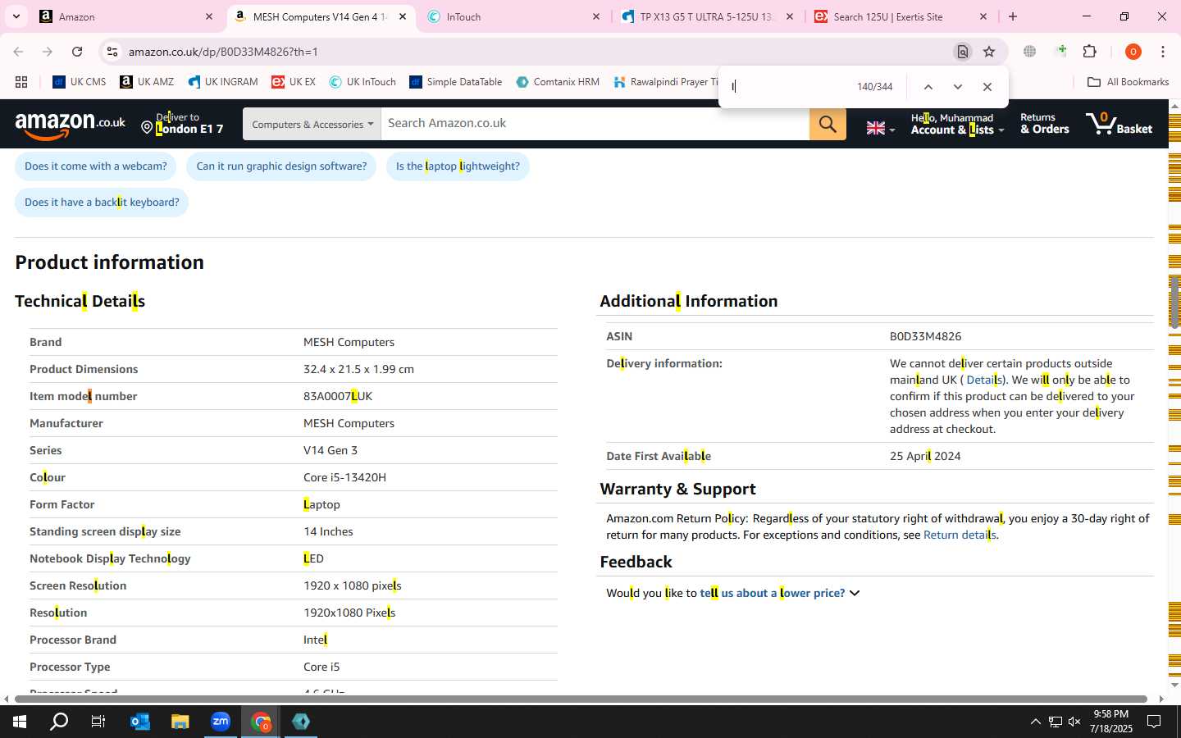Open the All Bookmarks folder
1181x738 pixels.
tap(1128, 82)
